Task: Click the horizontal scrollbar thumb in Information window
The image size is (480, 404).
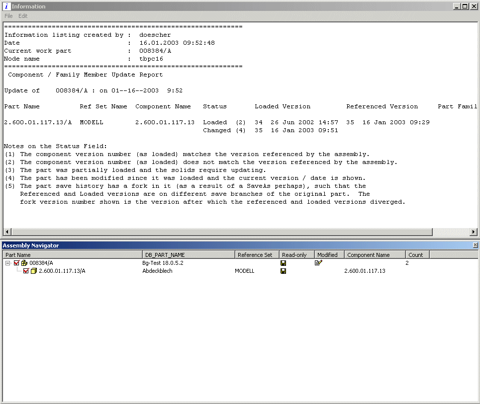Action: pyautogui.click(x=222, y=232)
